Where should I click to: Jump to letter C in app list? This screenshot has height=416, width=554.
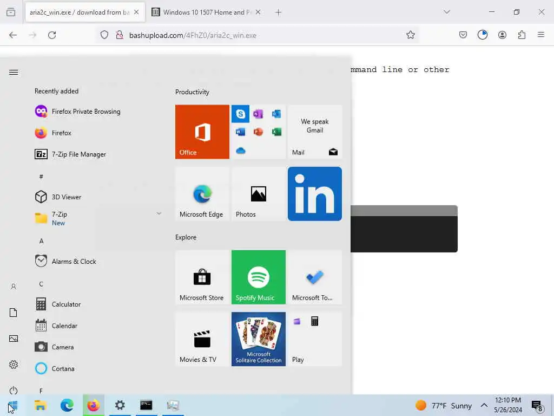click(41, 284)
